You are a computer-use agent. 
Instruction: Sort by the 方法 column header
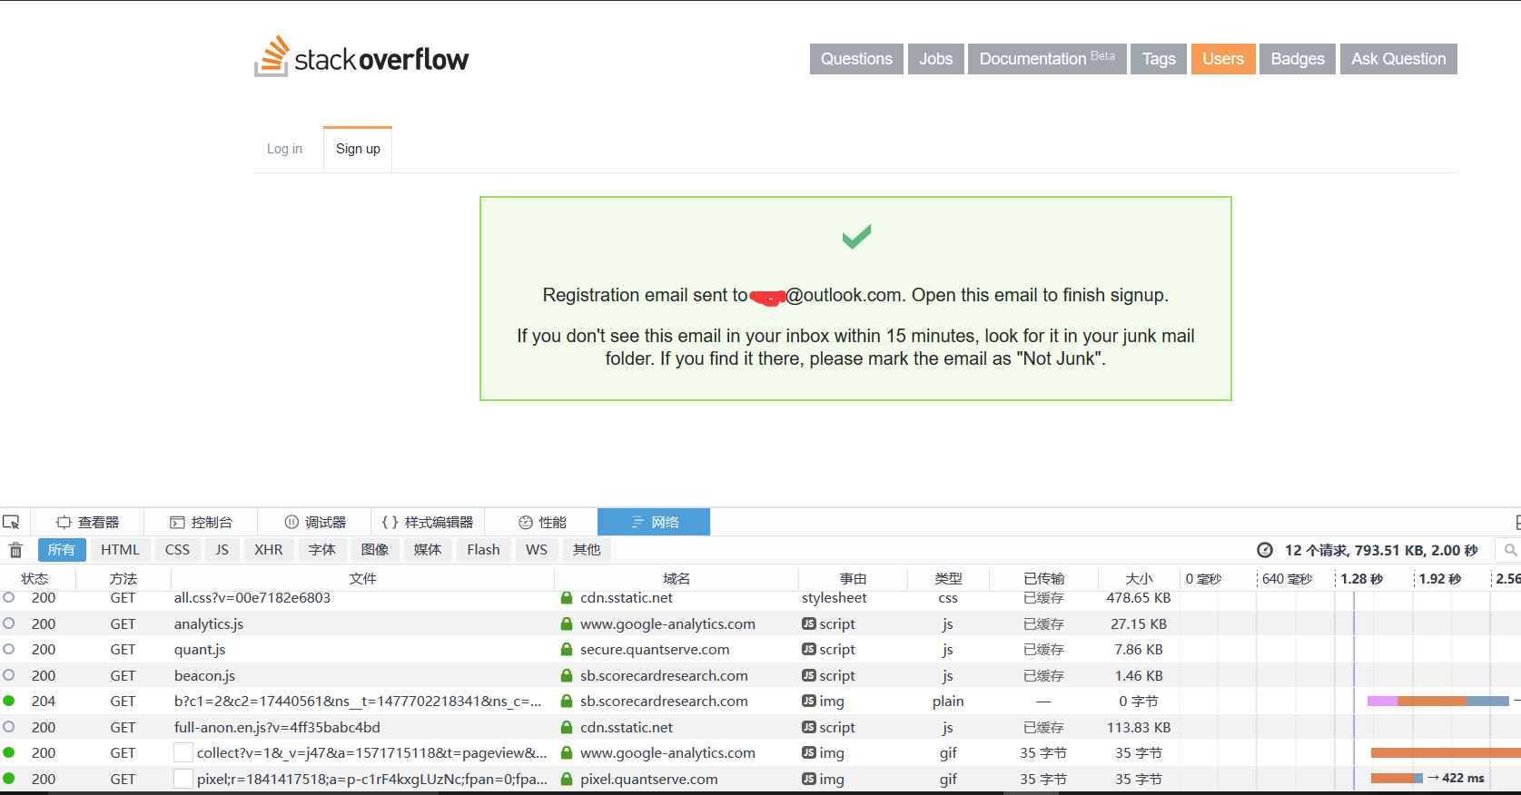coord(123,578)
